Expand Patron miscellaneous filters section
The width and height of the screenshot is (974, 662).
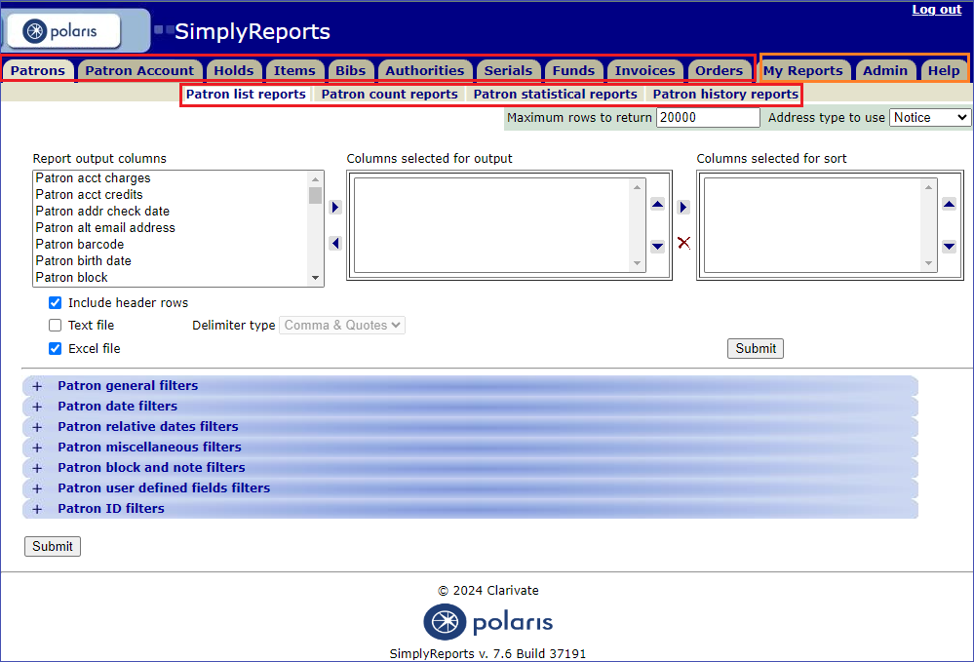tap(37, 448)
